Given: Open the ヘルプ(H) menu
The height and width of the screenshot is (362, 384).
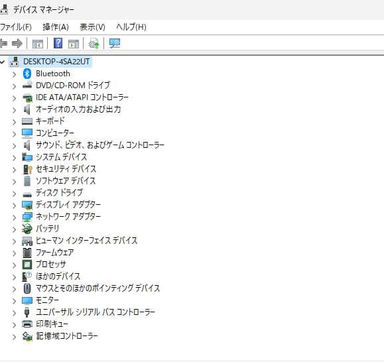Looking at the screenshot, I should tap(131, 27).
